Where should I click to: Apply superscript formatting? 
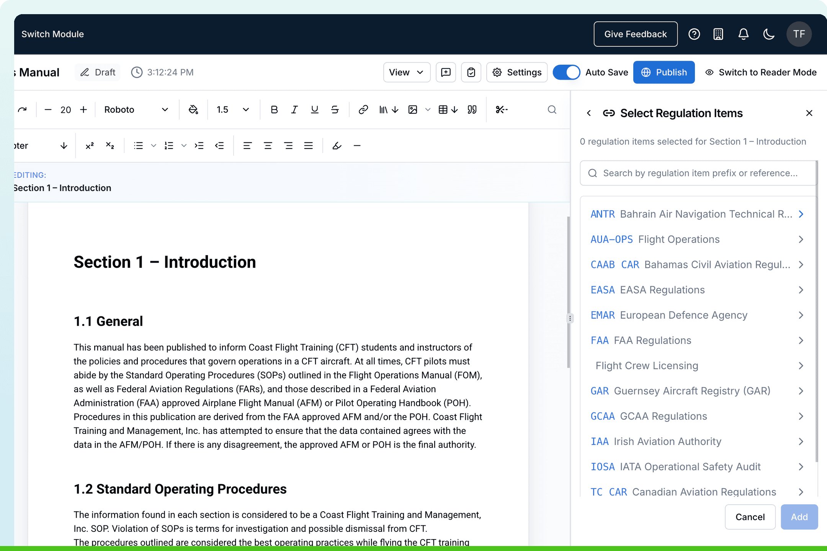[x=90, y=146]
